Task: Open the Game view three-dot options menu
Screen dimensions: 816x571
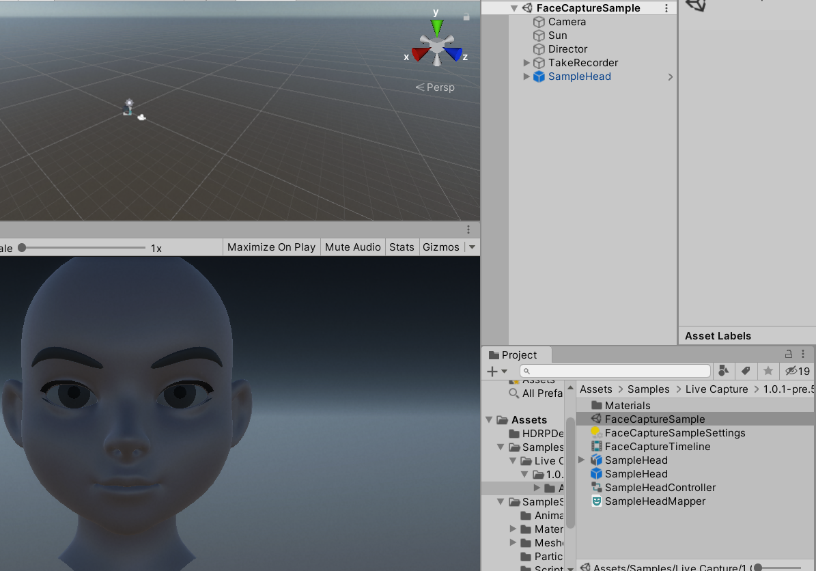Action: point(468,229)
